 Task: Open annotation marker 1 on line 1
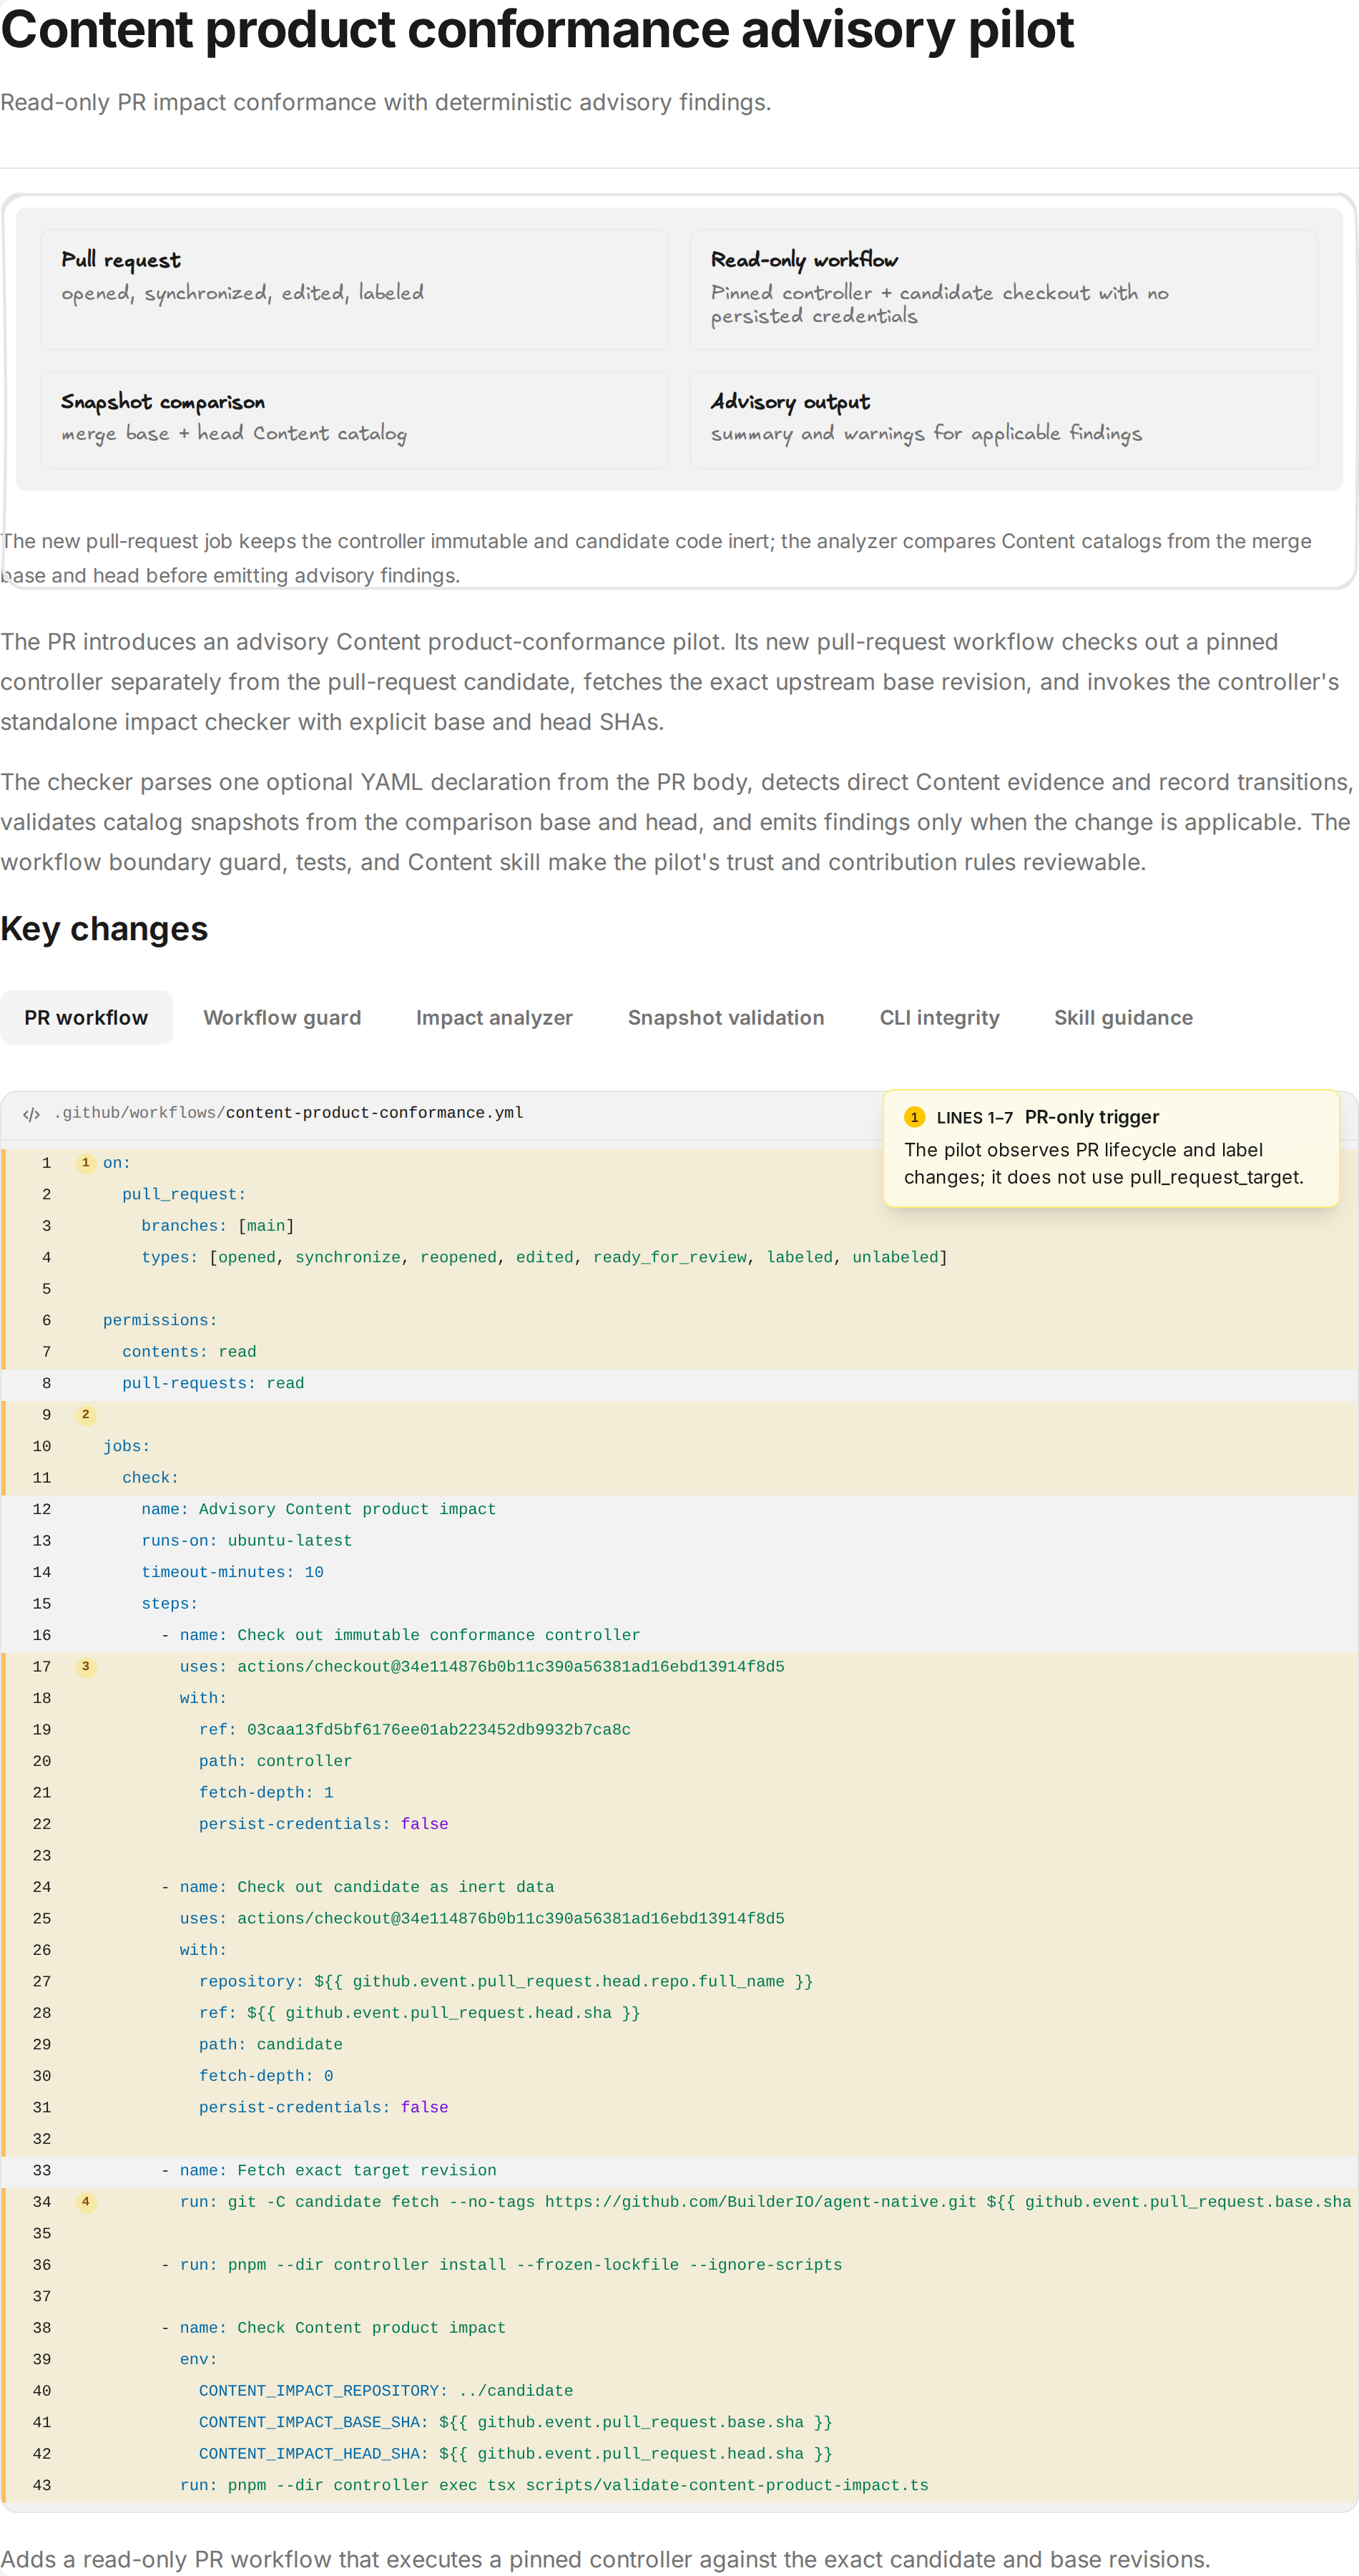[86, 1162]
